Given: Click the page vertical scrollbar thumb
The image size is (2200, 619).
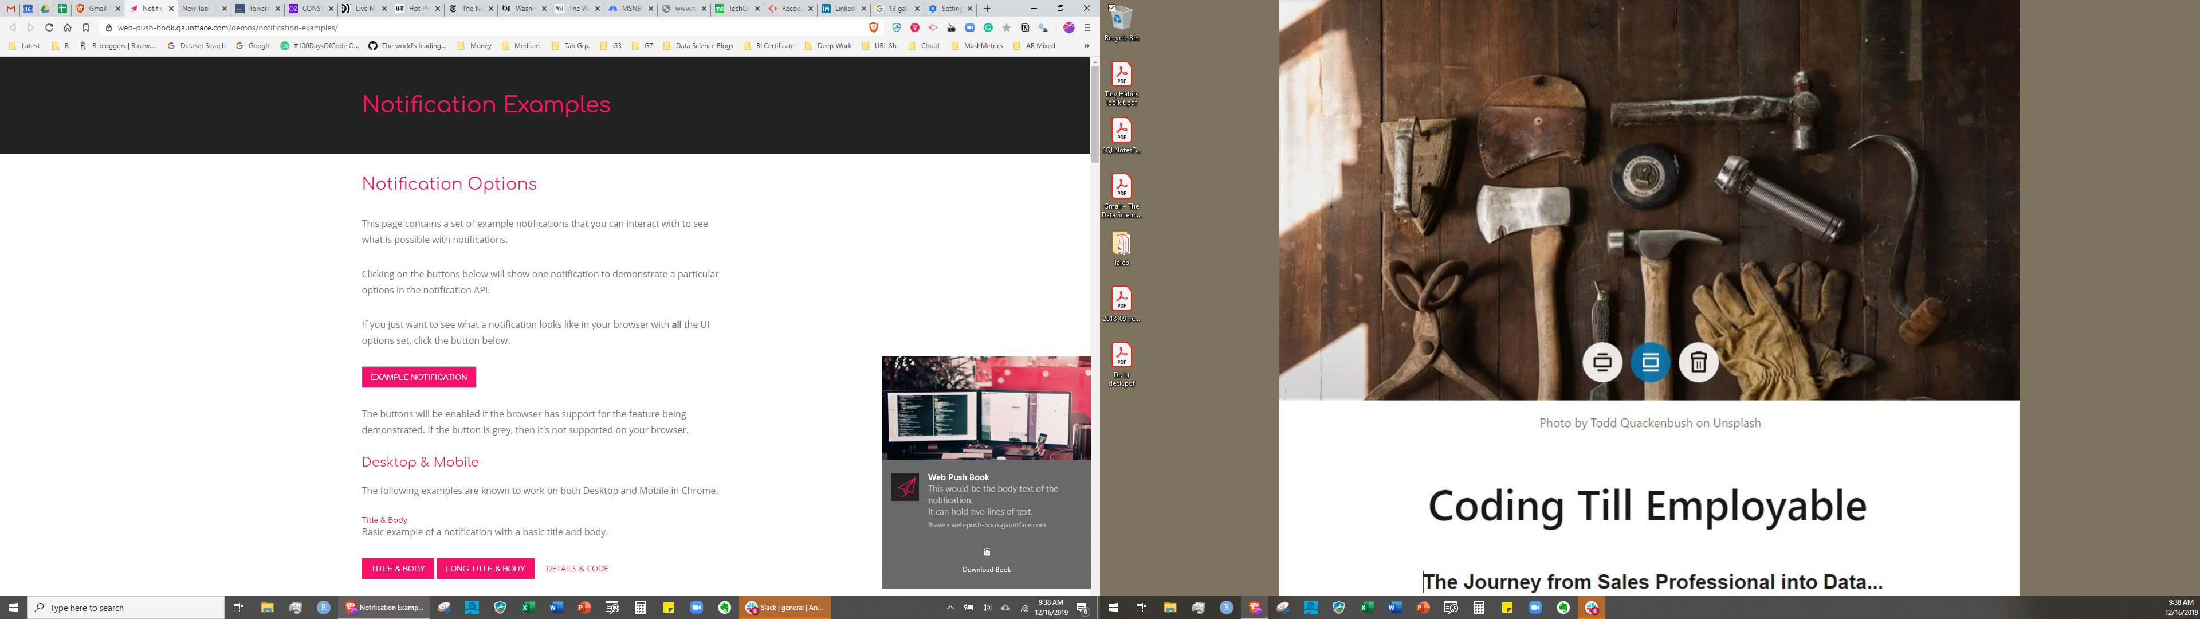Looking at the screenshot, I should [x=1095, y=115].
